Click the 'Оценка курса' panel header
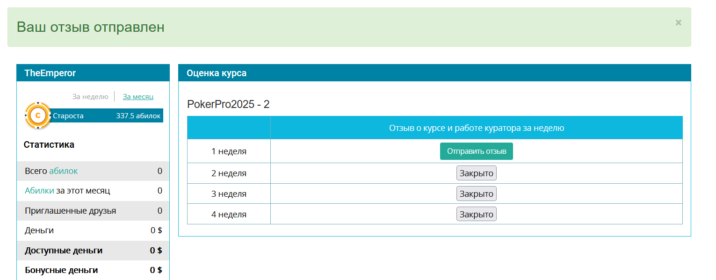The width and height of the screenshot is (716, 280). click(434, 73)
